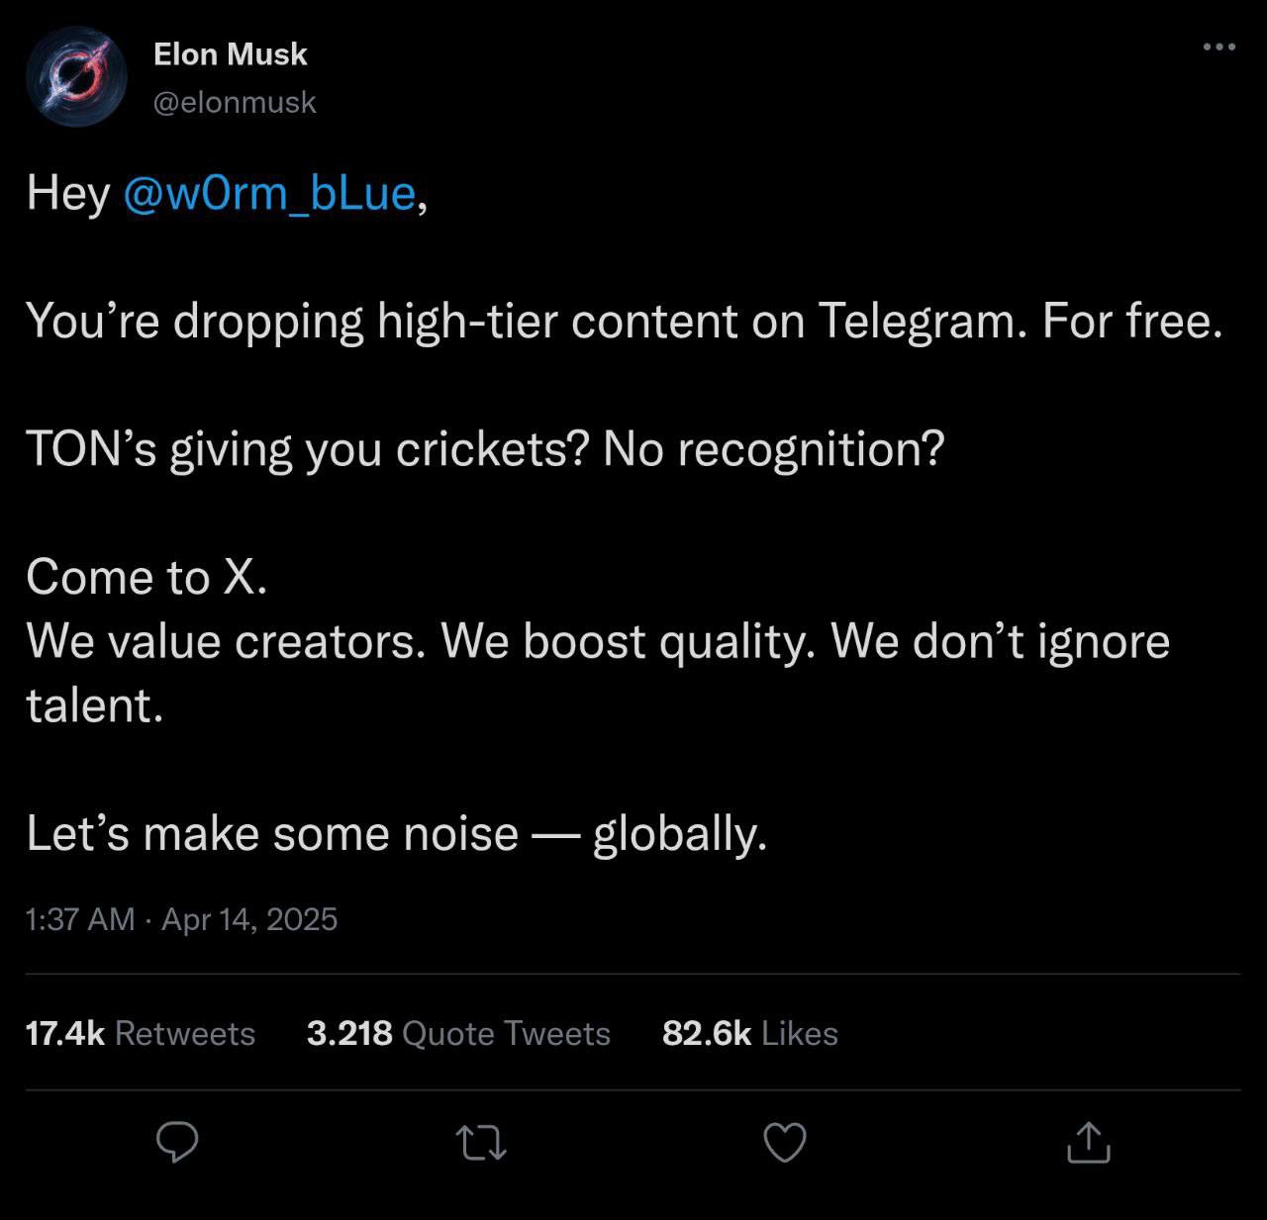
Task: Like the tweet with the heart icon
Action: (x=786, y=1143)
